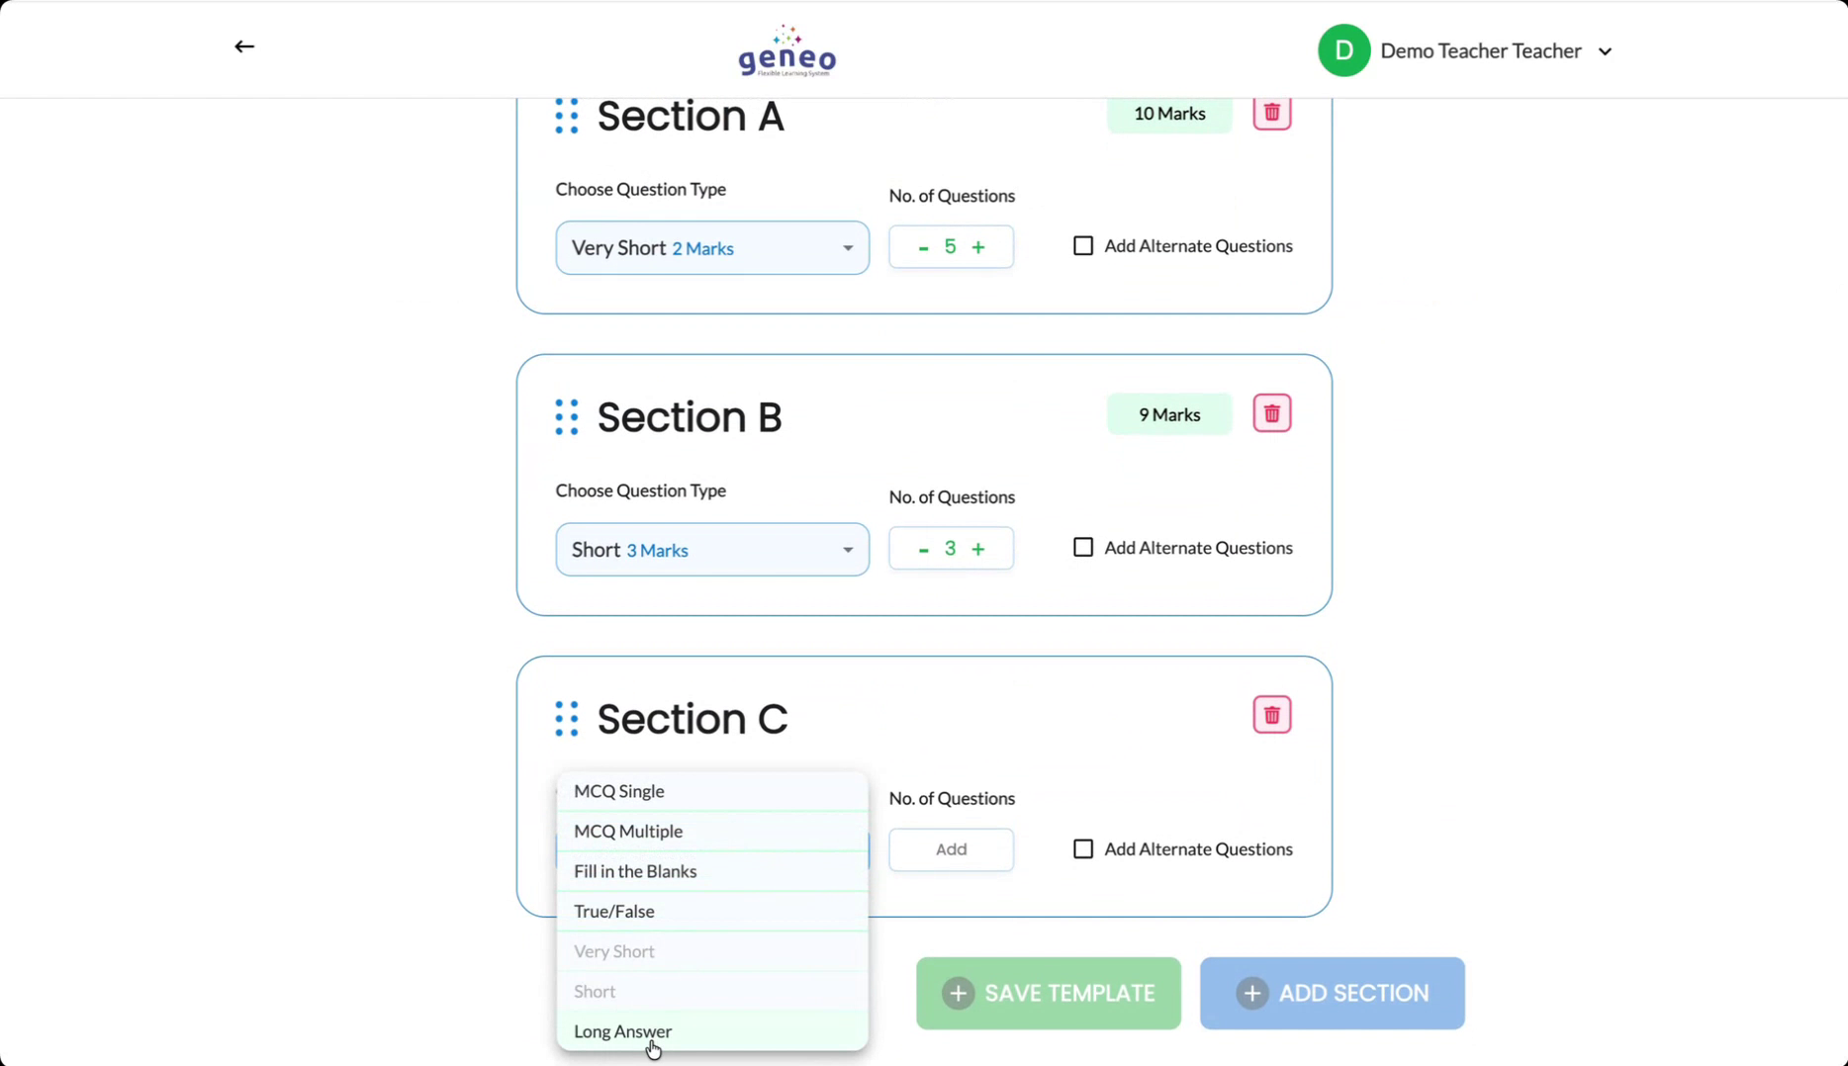Image resolution: width=1848 pixels, height=1066 pixels.
Task: Delete Section C with trash icon
Action: pos(1271,715)
